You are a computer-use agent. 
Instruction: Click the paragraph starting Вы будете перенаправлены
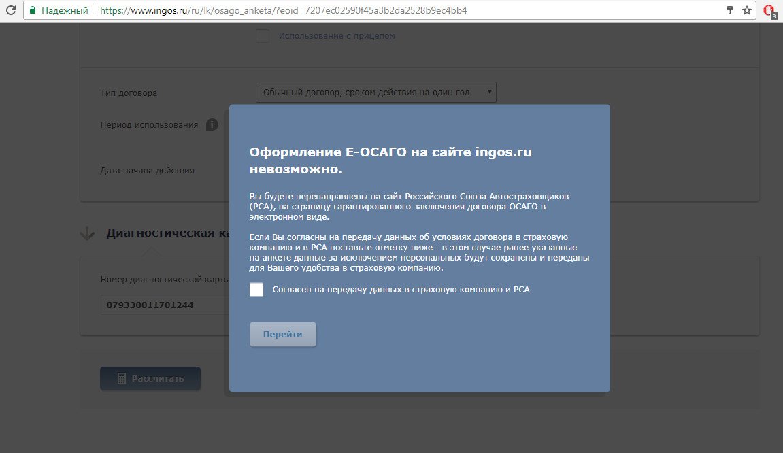point(409,206)
